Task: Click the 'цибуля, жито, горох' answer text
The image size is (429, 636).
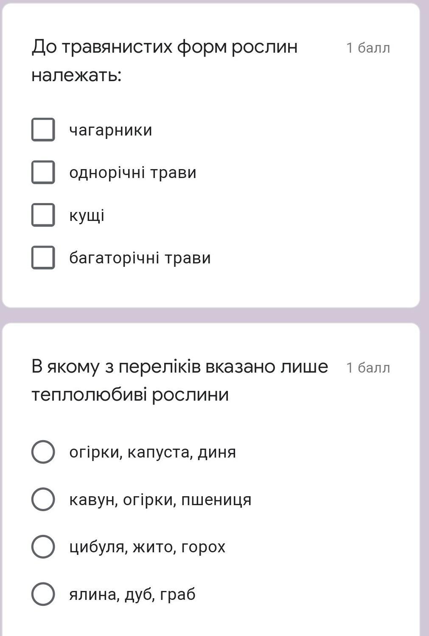Action: (x=147, y=547)
